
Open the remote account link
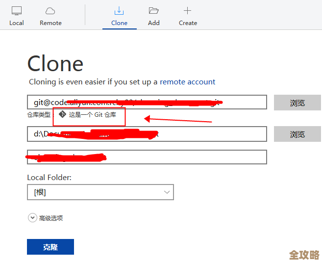187,82
